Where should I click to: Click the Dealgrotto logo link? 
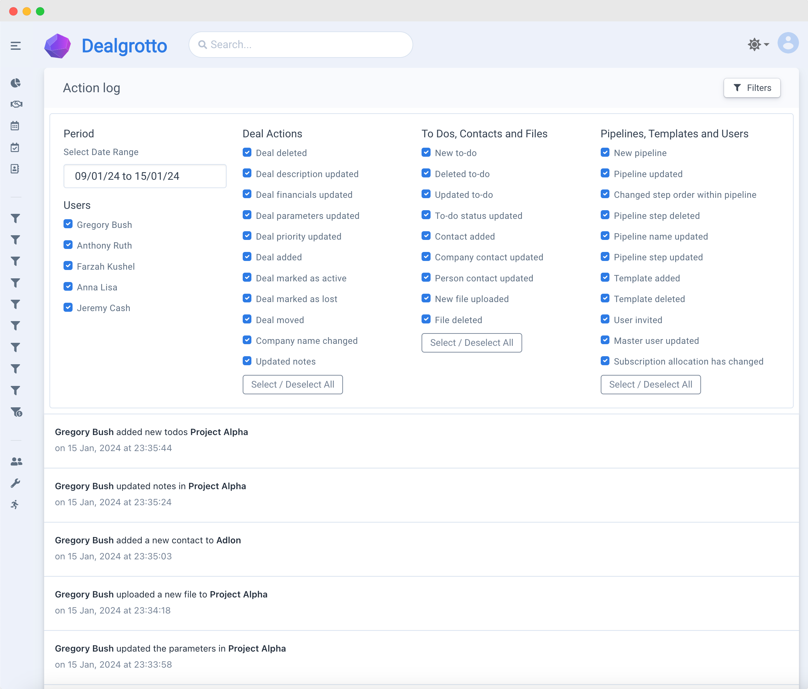(106, 46)
